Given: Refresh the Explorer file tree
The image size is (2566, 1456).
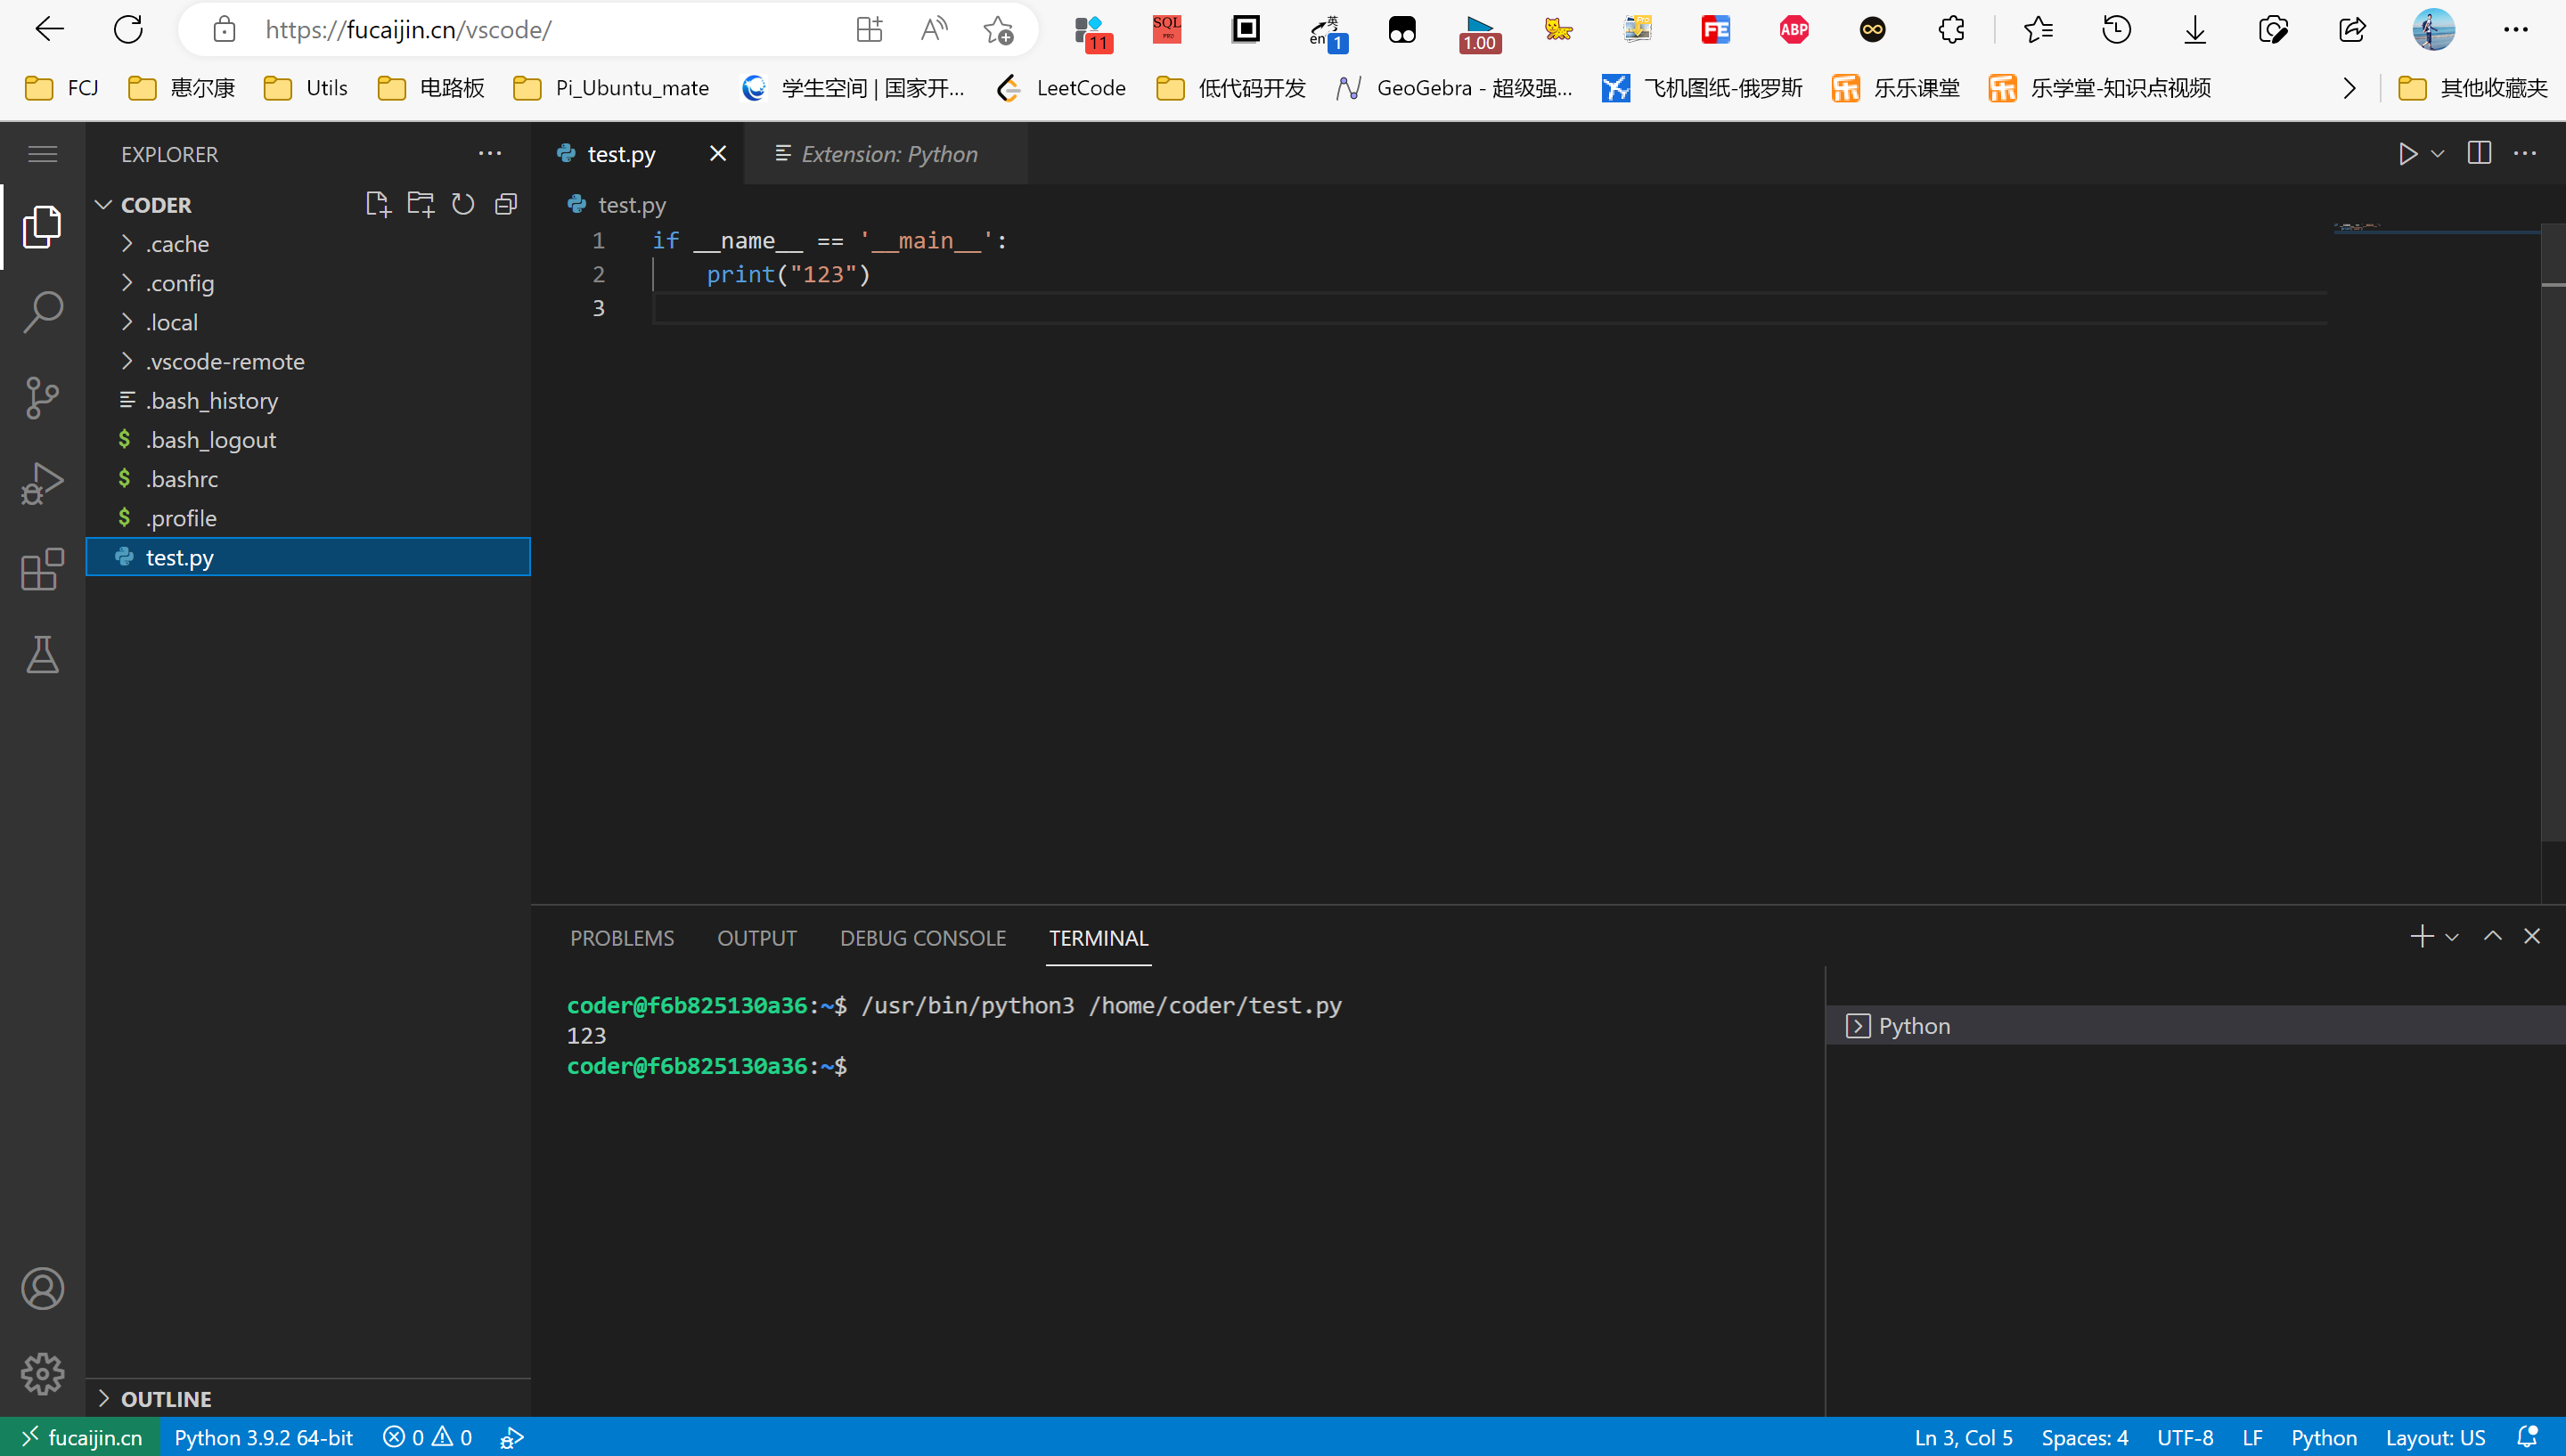Looking at the screenshot, I should tap(462, 204).
